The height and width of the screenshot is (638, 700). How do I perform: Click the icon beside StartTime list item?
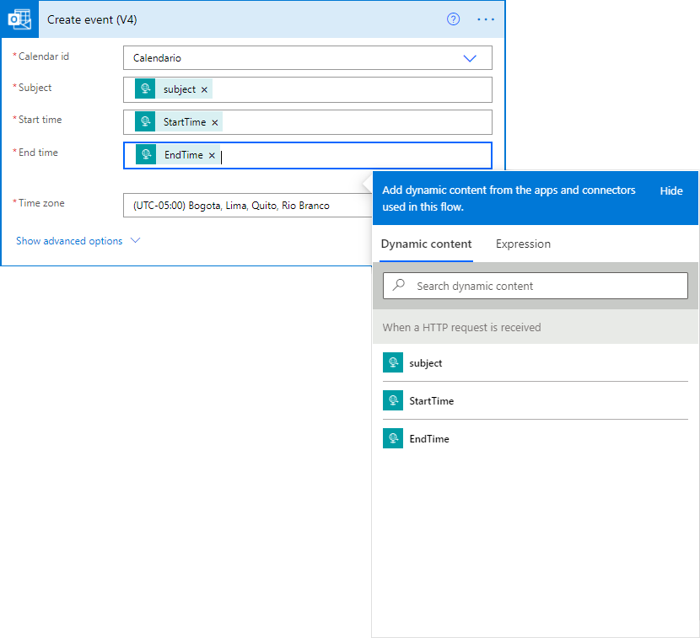[393, 400]
